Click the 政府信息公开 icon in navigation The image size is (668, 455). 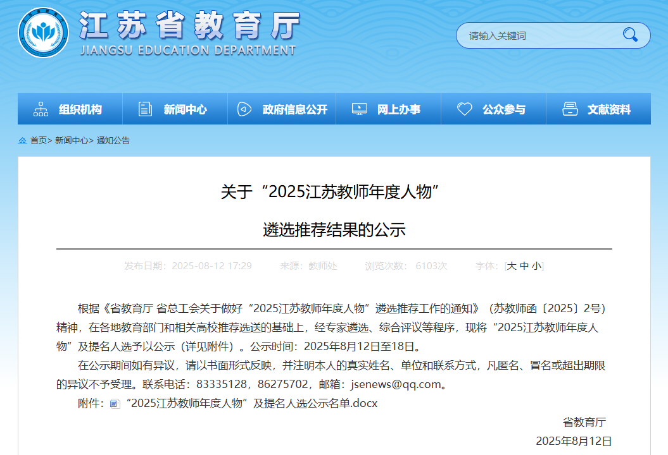244,109
